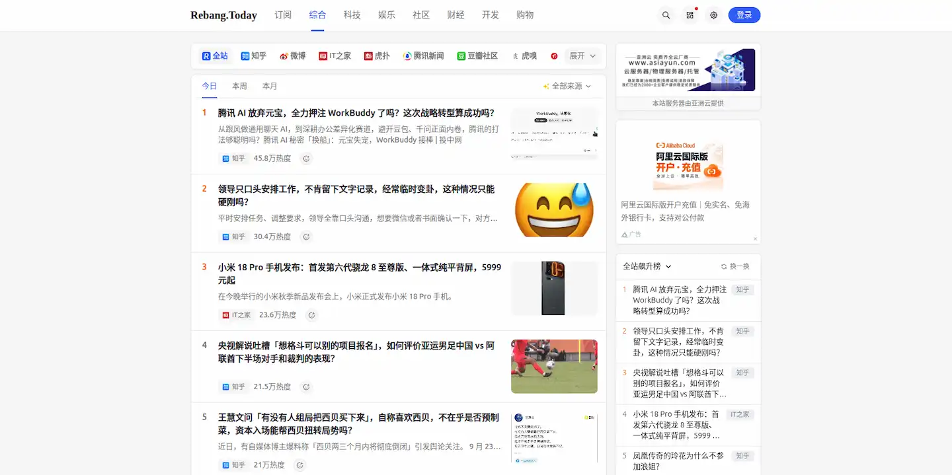Click round icon next to 45.8万热度
Screen dimensions: 952x475
[306, 159]
